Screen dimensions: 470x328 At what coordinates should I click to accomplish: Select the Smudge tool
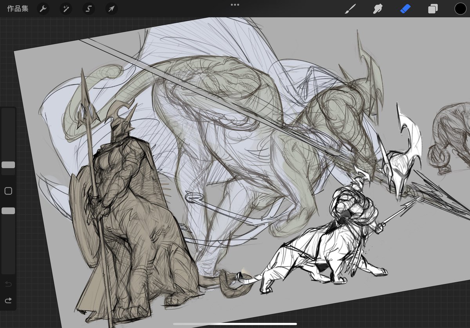pyautogui.click(x=377, y=9)
